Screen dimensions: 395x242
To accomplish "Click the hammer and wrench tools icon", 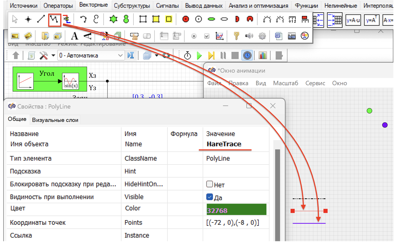I will pos(44,55).
